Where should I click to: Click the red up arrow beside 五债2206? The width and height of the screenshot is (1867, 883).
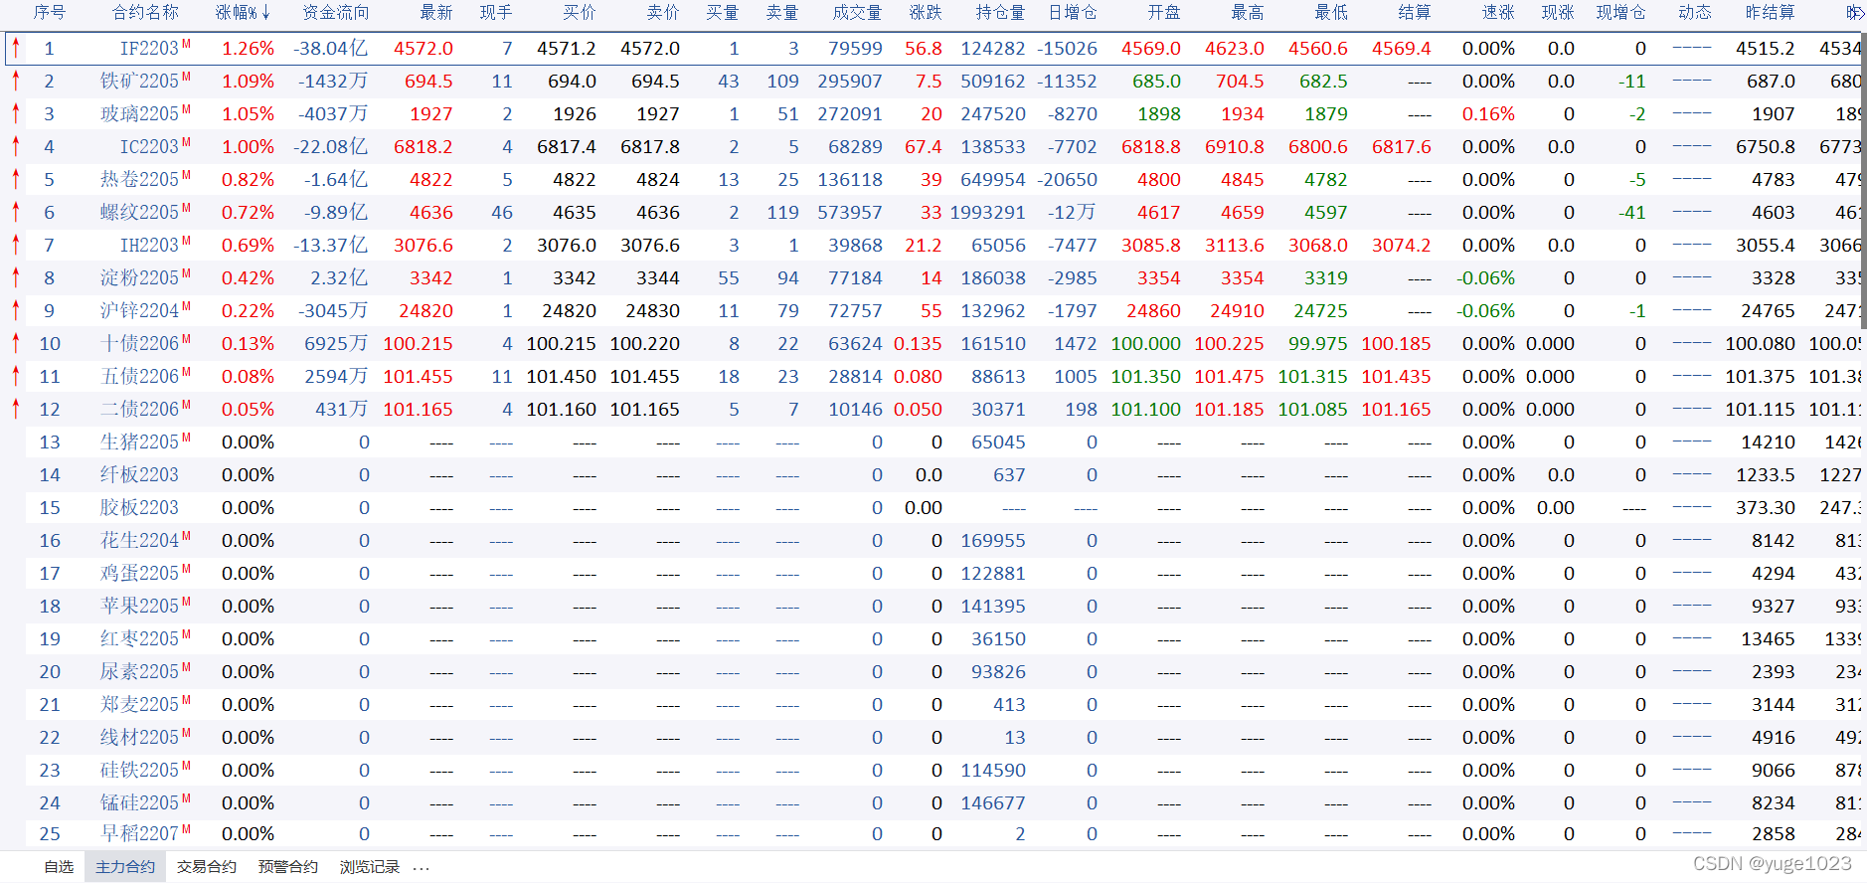pyautogui.click(x=16, y=376)
